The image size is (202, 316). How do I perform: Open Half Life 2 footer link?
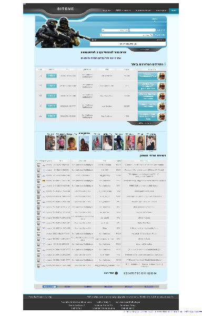pyautogui.click(x=76, y=308)
